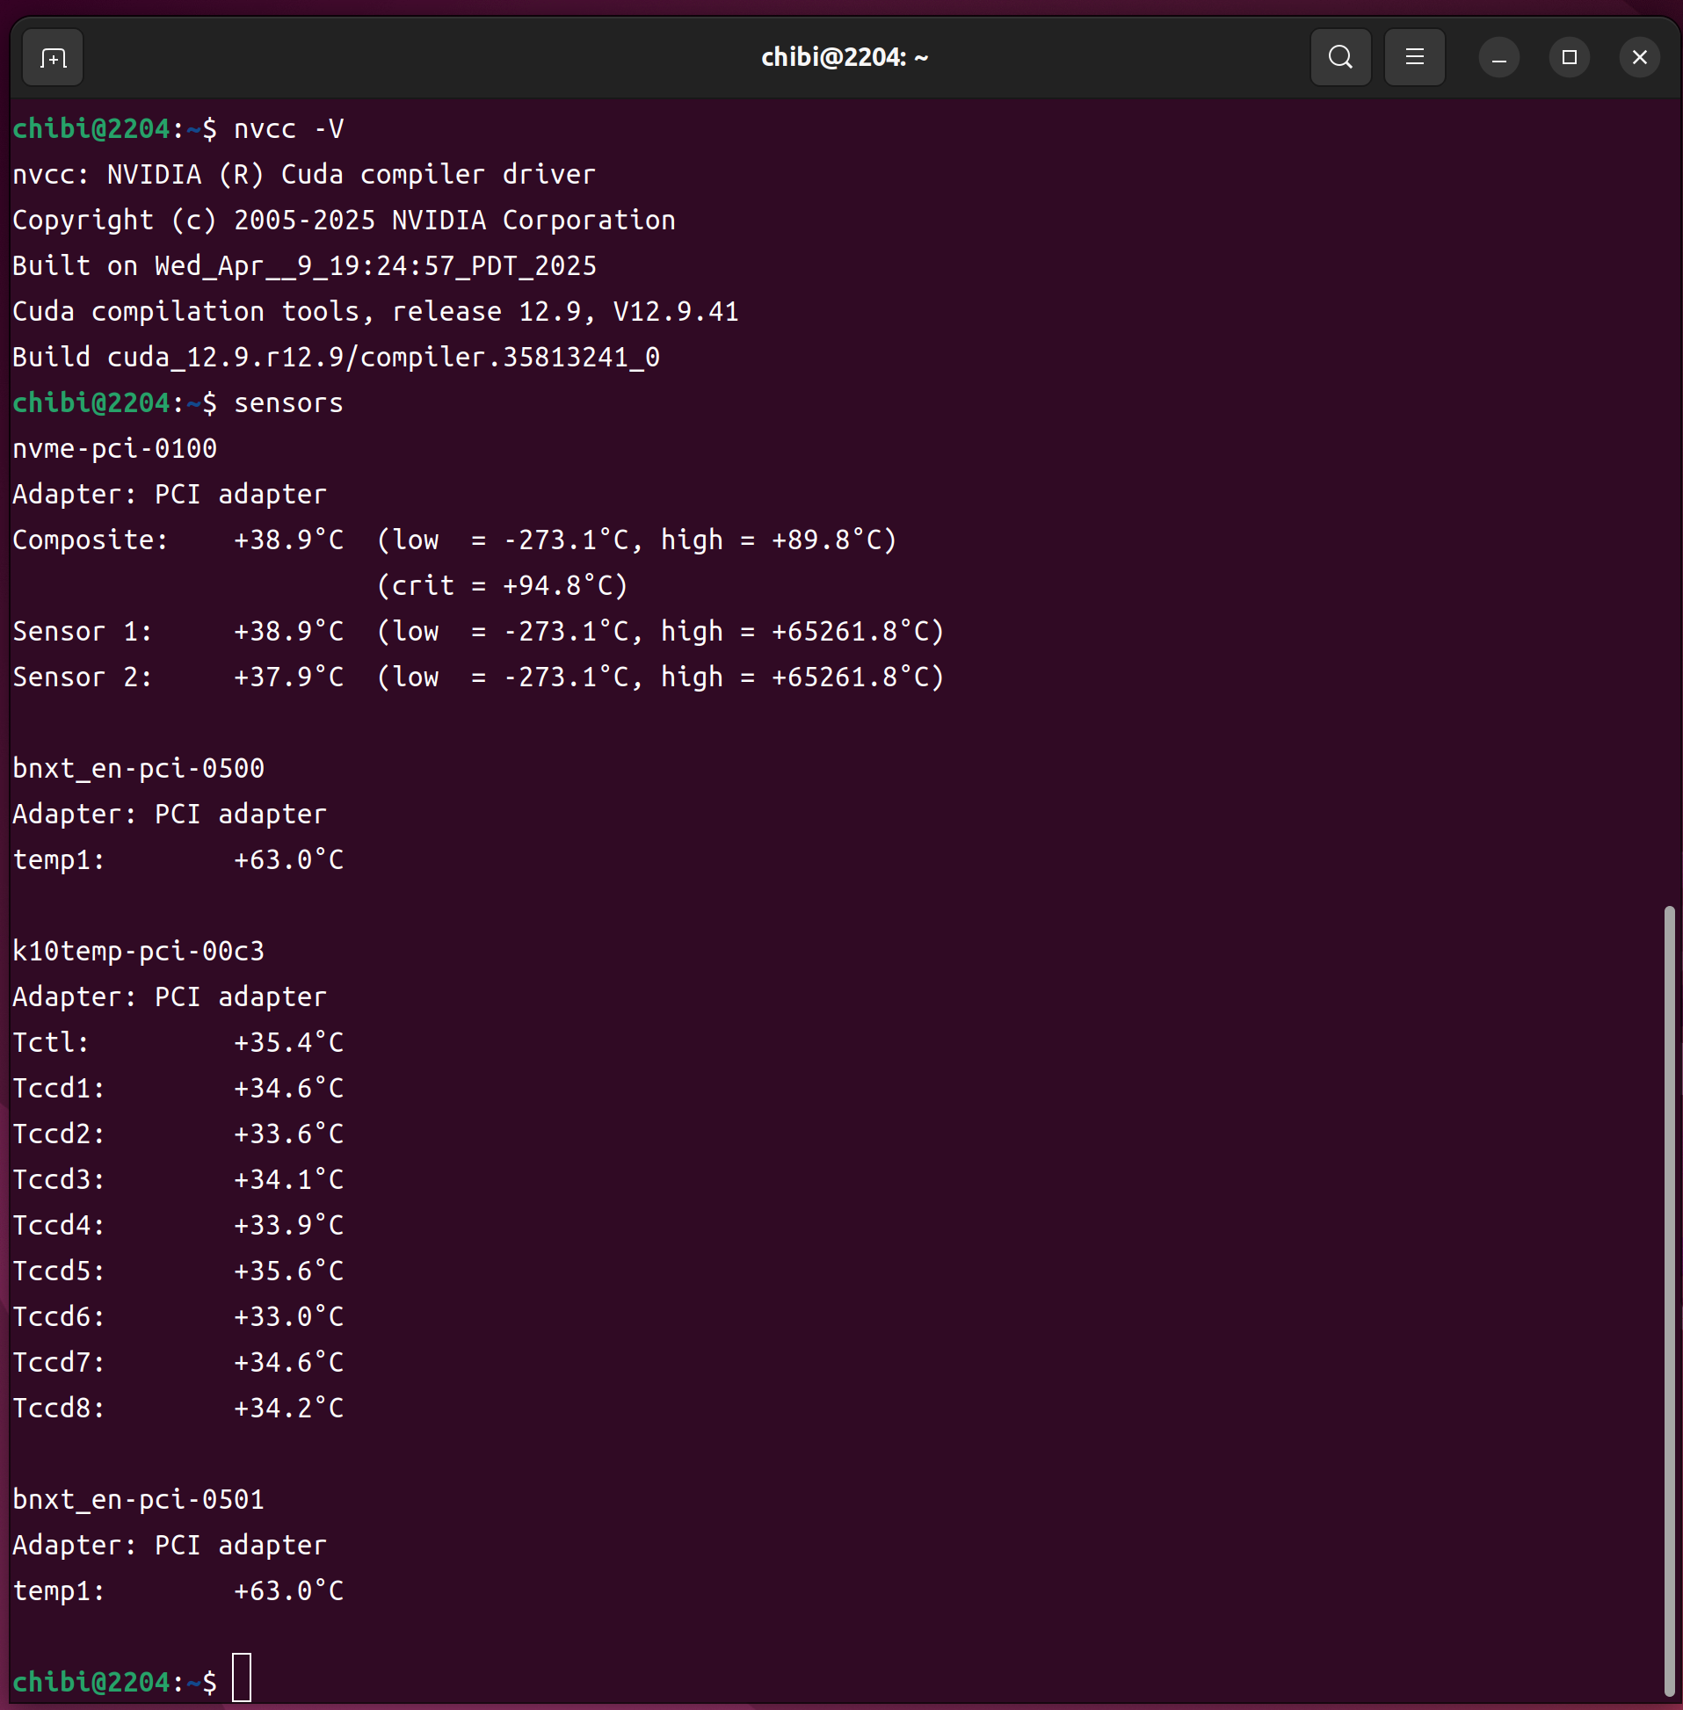
Task: Minimize the terminal window
Action: [x=1498, y=58]
